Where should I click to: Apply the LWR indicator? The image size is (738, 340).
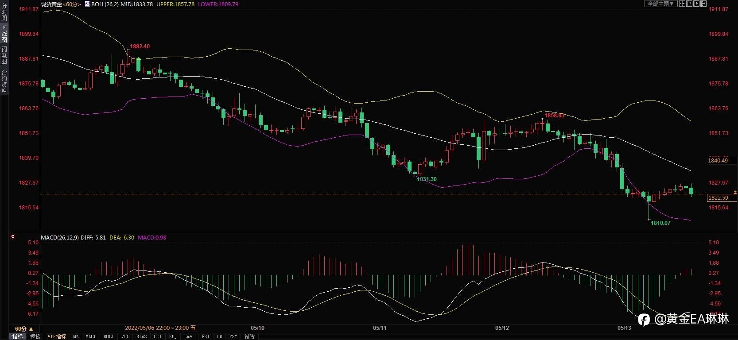point(188,336)
